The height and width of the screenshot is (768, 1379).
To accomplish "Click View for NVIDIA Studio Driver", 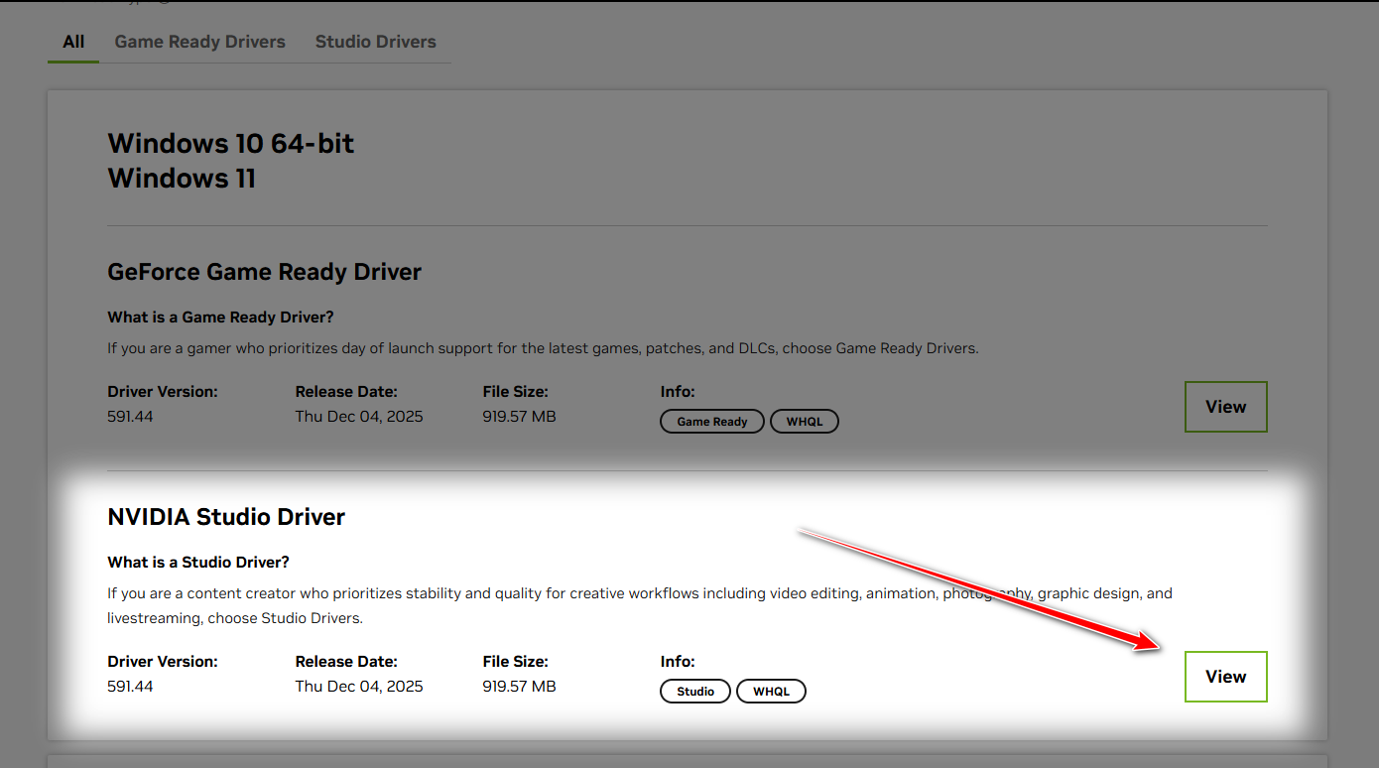I will [1225, 677].
